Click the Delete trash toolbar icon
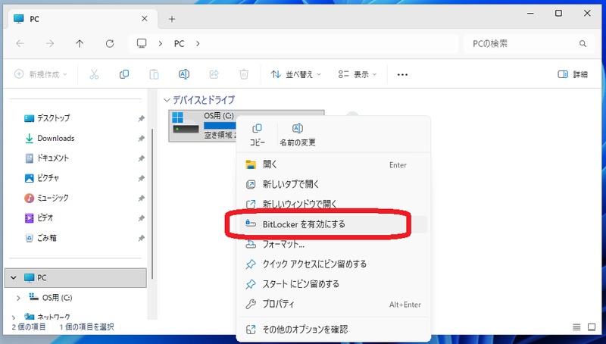The height and width of the screenshot is (344, 606). (x=244, y=74)
